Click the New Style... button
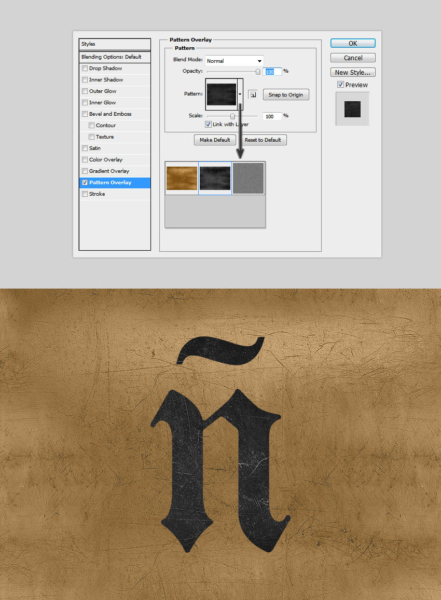This screenshot has height=600, width=441. pos(353,72)
